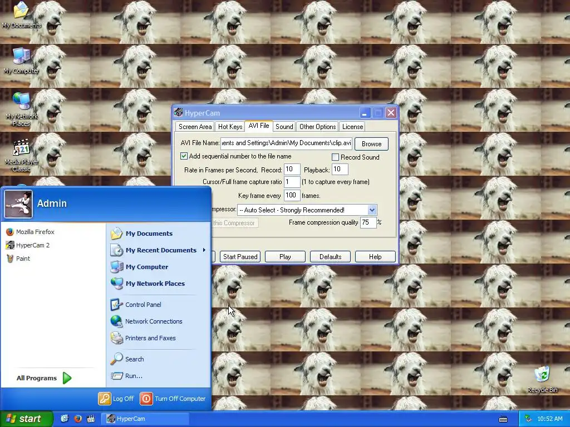Switch to the Hot Keys tab
The width and height of the screenshot is (570, 427).
[230, 127]
